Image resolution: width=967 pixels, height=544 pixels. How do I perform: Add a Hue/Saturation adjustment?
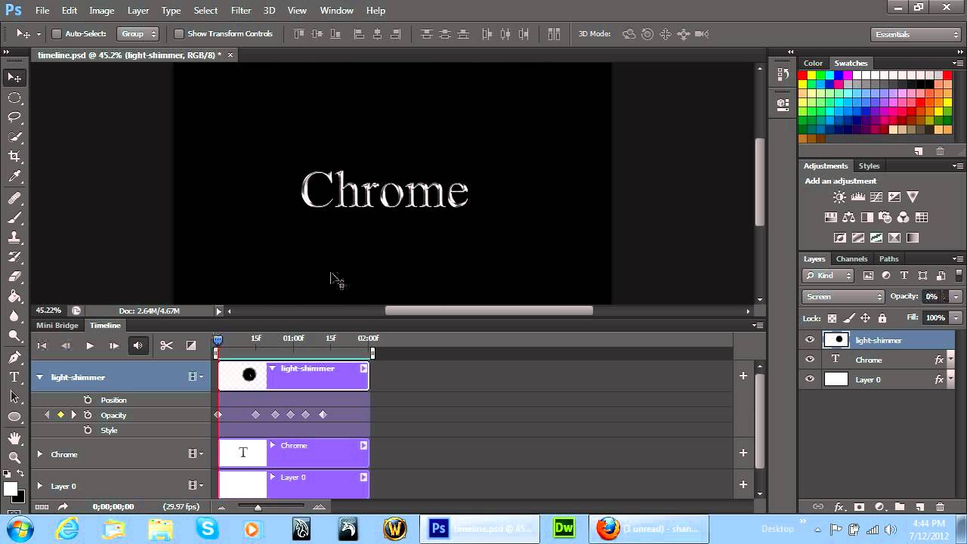(x=831, y=218)
